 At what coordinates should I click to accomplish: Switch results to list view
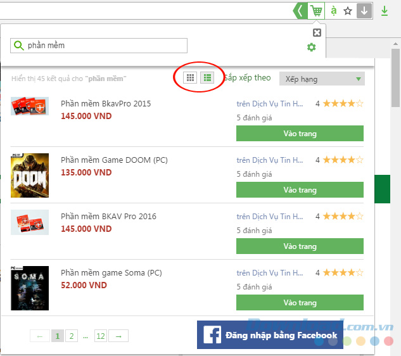pos(207,77)
